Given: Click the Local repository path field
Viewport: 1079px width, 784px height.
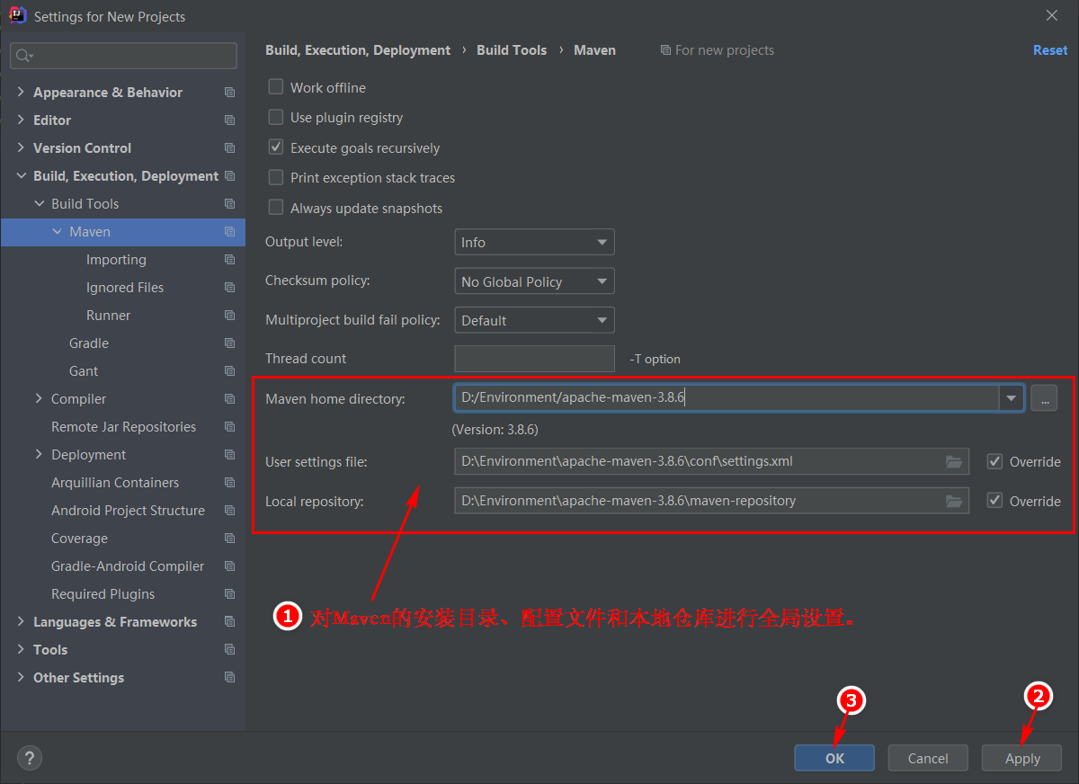Looking at the screenshot, I should (x=711, y=501).
